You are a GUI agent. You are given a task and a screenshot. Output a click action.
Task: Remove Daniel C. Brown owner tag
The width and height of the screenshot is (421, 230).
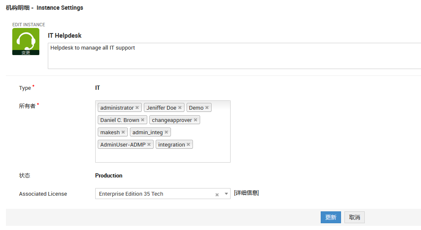143,120
